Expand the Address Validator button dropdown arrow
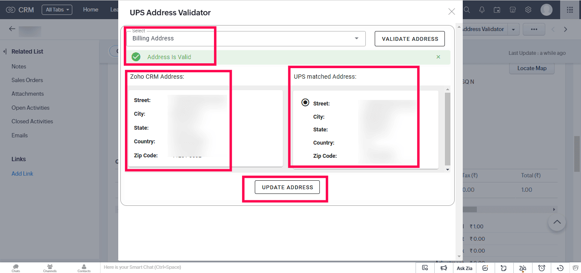This screenshot has width=581, height=273. tap(514, 29)
